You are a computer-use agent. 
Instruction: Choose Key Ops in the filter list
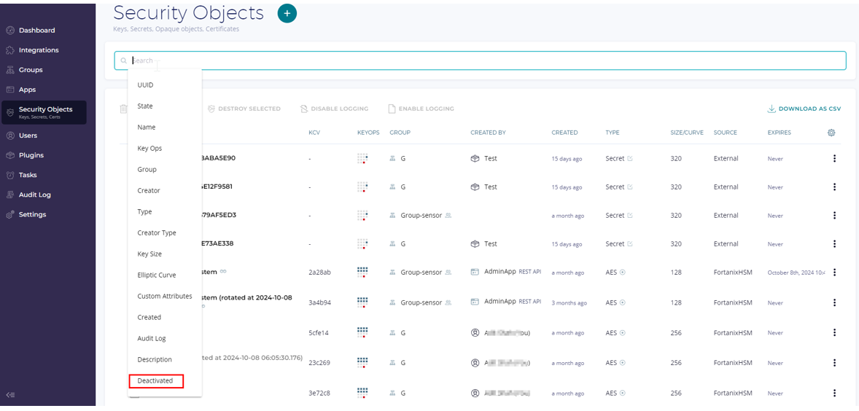[149, 148]
